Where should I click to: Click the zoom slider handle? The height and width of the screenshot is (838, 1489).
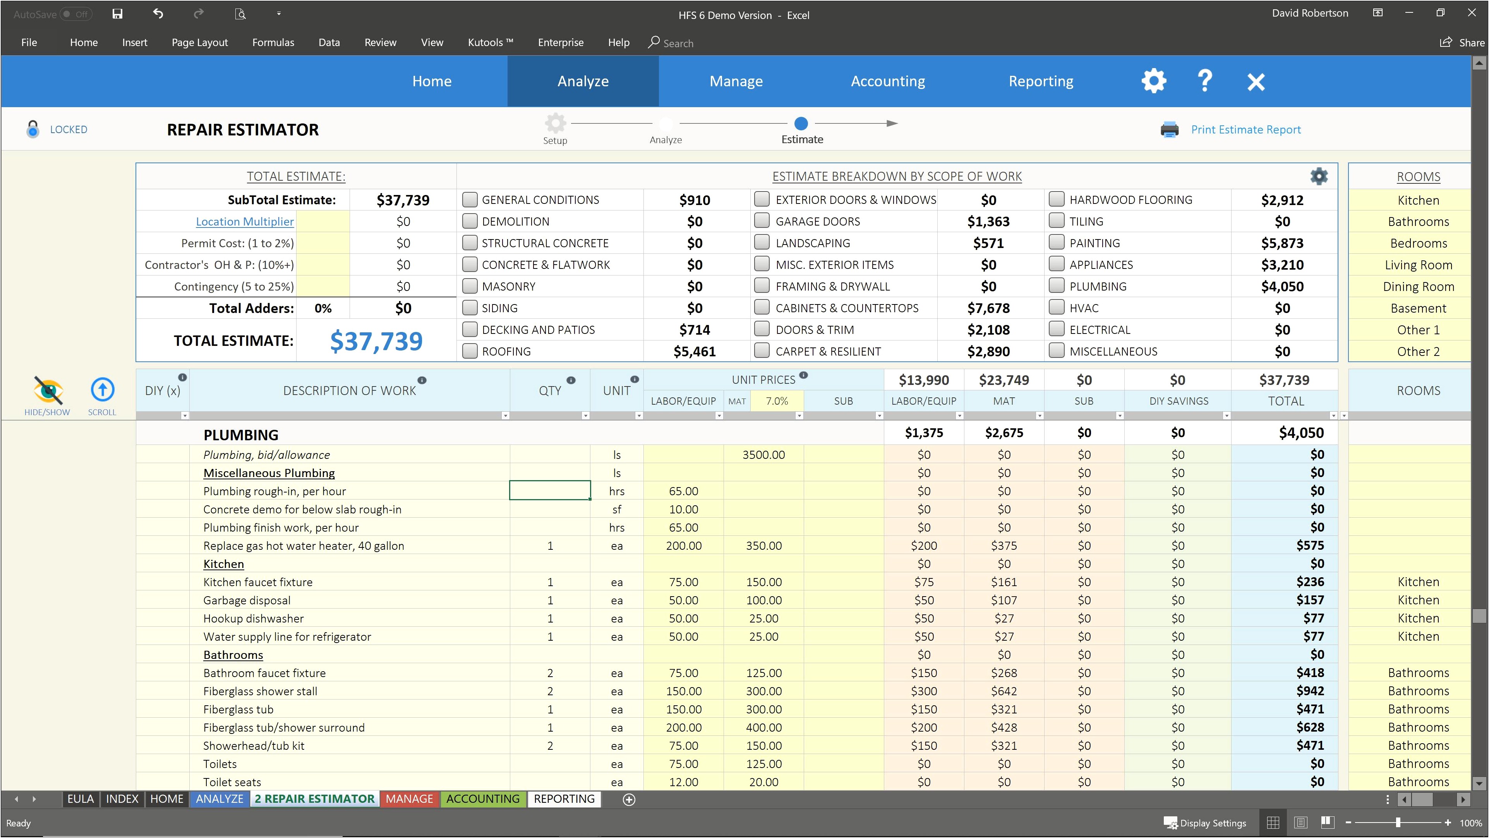(1398, 823)
